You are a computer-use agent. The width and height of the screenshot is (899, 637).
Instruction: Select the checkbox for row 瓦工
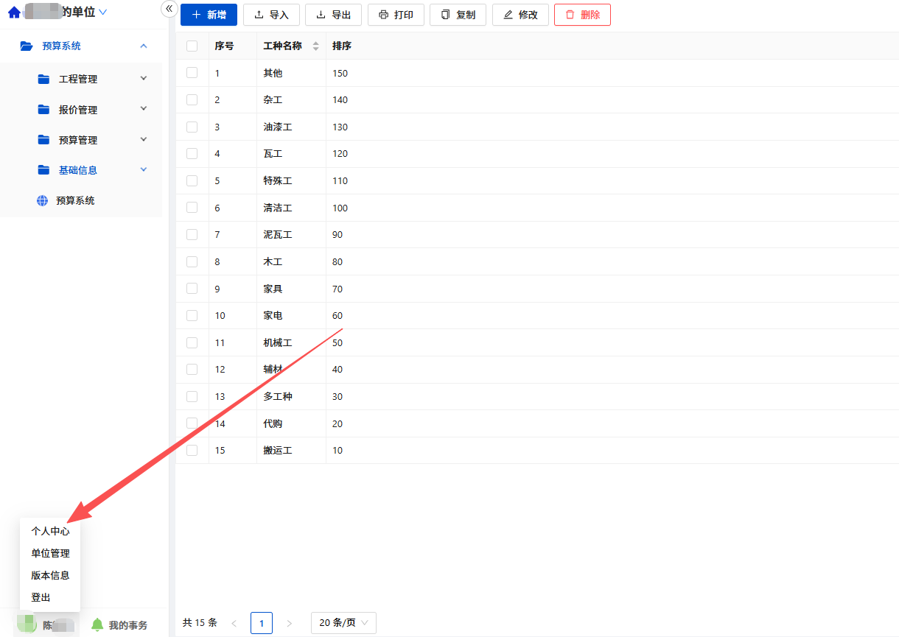pos(192,153)
